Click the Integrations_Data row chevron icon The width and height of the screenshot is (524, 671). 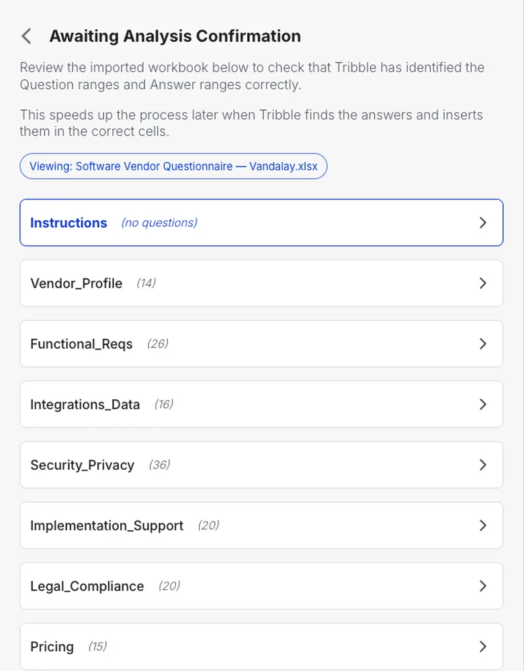(x=483, y=405)
